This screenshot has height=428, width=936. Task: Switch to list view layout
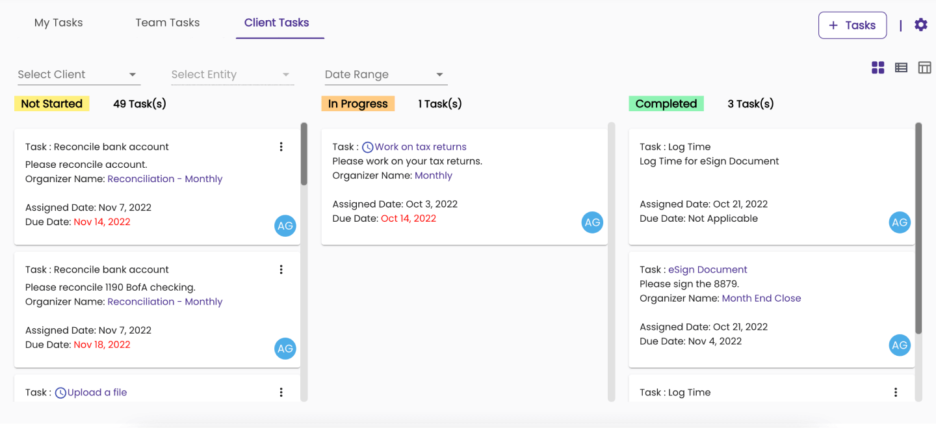click(x=901, y=68)
